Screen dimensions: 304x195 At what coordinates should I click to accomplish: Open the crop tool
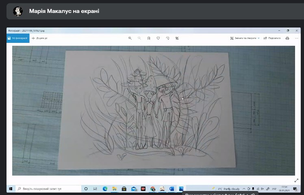coord(177,38)
